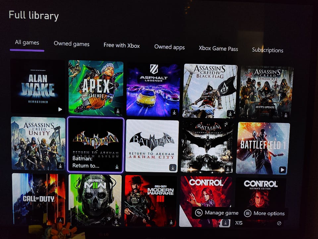
Task: Click unavailable icon on Control Ultimate Edition
Action: point(279,223)
